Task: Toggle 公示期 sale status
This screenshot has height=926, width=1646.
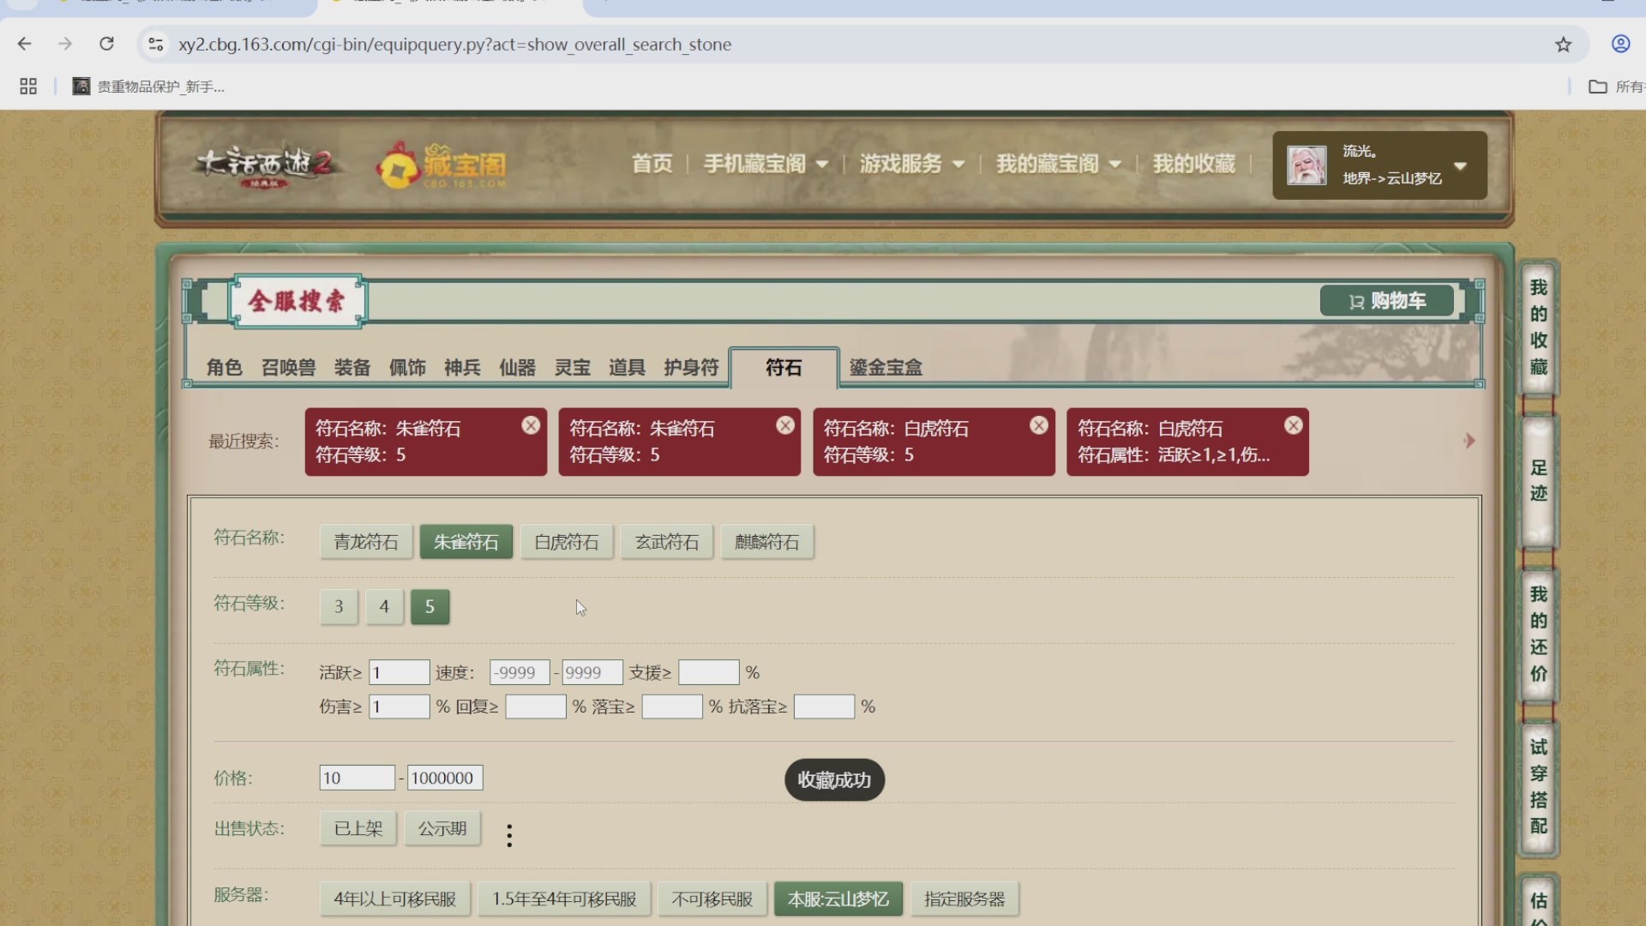Action: [x=442, y=829]
